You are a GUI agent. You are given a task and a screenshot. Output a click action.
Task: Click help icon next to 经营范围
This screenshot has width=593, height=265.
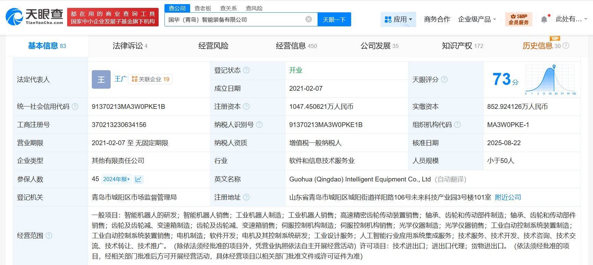pyautogui.click(x=49, y=236)
